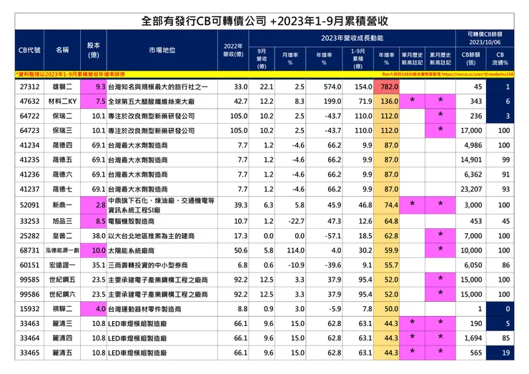Viewport: 529px width, 374px height.
Task: Select the 月增率% column header
Action: point(290,59)
